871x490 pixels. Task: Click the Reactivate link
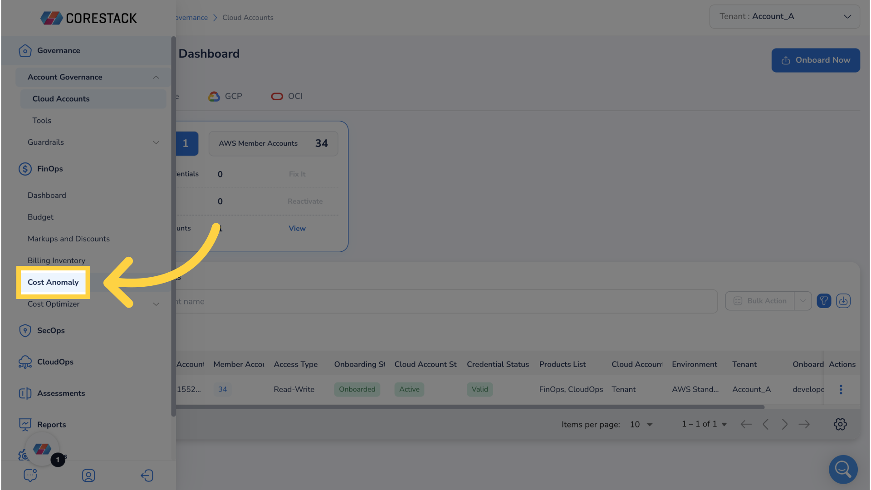pos(305,201)
